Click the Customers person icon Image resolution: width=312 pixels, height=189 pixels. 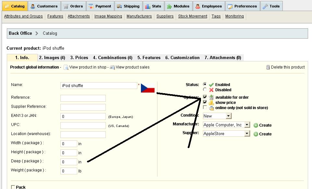[x=33, y=6]
